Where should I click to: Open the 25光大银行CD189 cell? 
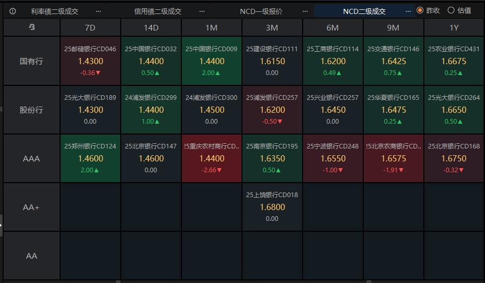(x=90, y=110)
